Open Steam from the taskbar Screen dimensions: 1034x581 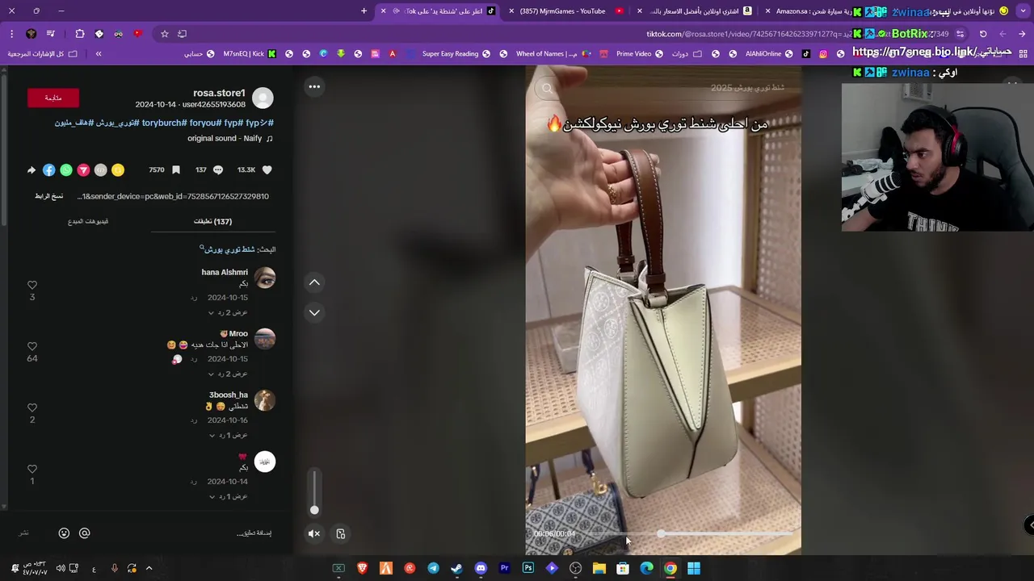click(x=456, y=568)
